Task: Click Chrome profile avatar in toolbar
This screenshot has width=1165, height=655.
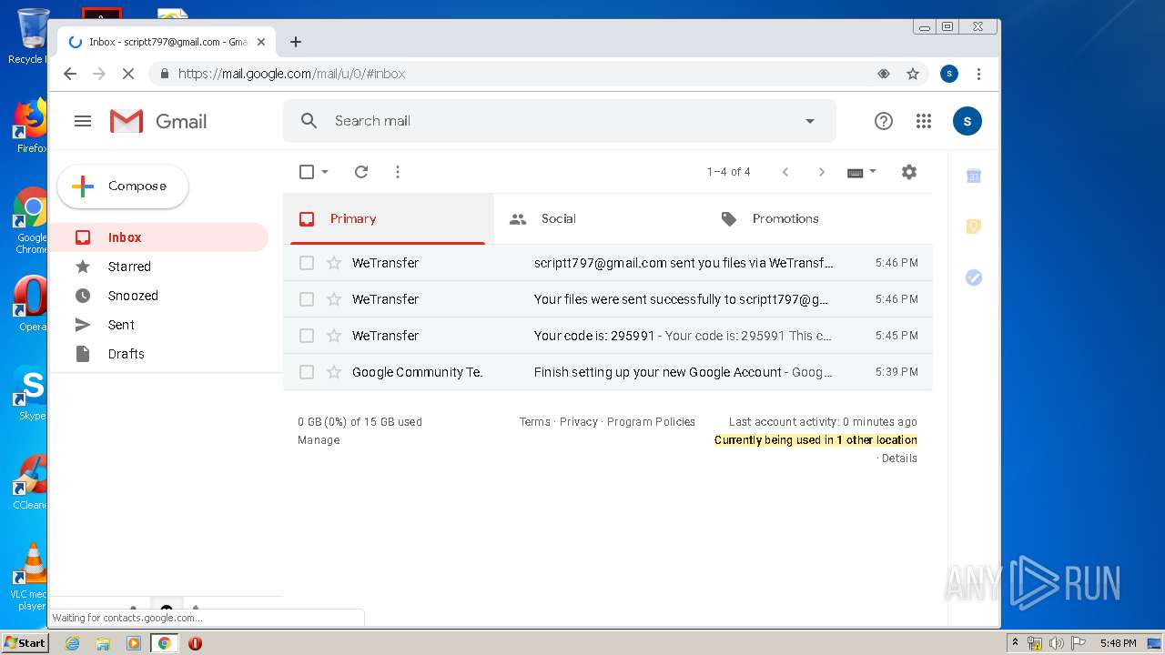Action: (949, 74)
